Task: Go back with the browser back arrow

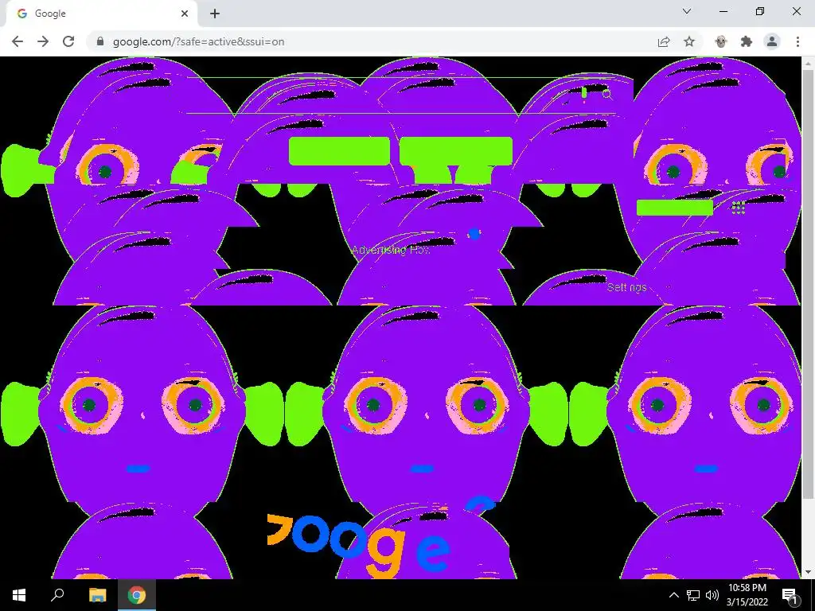Action: click(x=18, y=41)
